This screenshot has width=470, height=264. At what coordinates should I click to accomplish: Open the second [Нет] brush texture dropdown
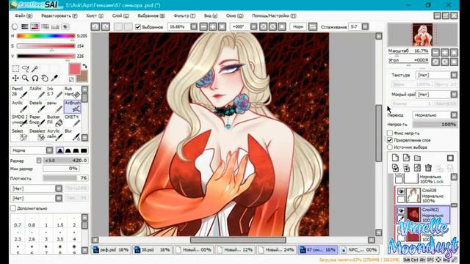(59, 198)
